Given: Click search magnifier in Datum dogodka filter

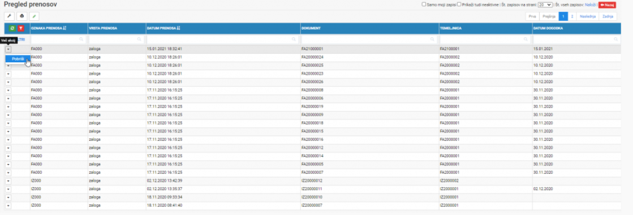Looking at the screenshot, I should click(616, 39).
